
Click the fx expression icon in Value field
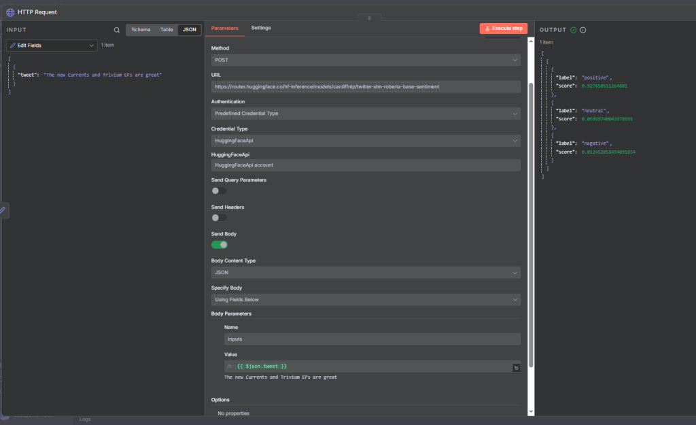pos(229,367)
